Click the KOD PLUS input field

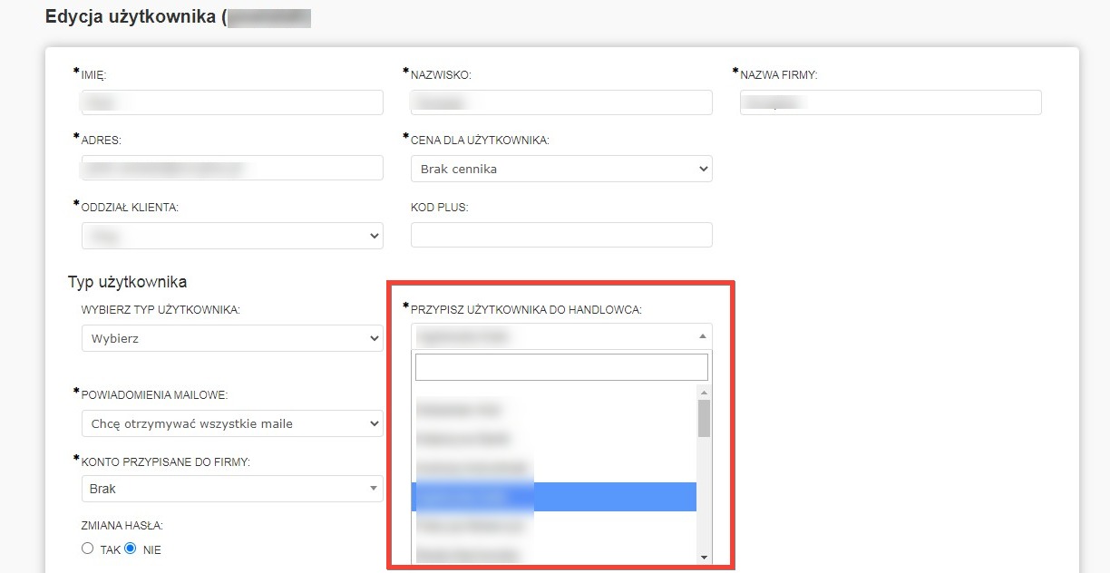tap(561, 234)
